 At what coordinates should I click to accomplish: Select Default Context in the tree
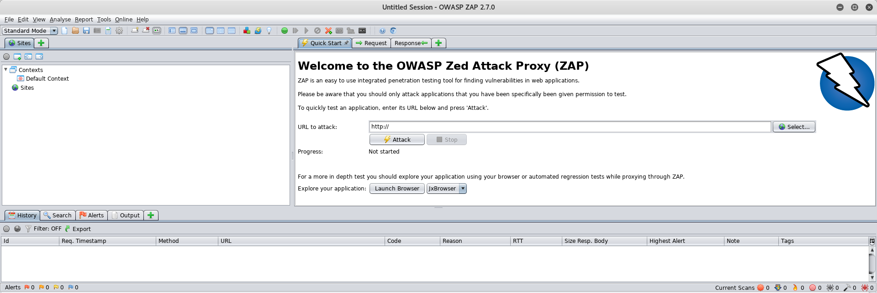pos(43,78)
